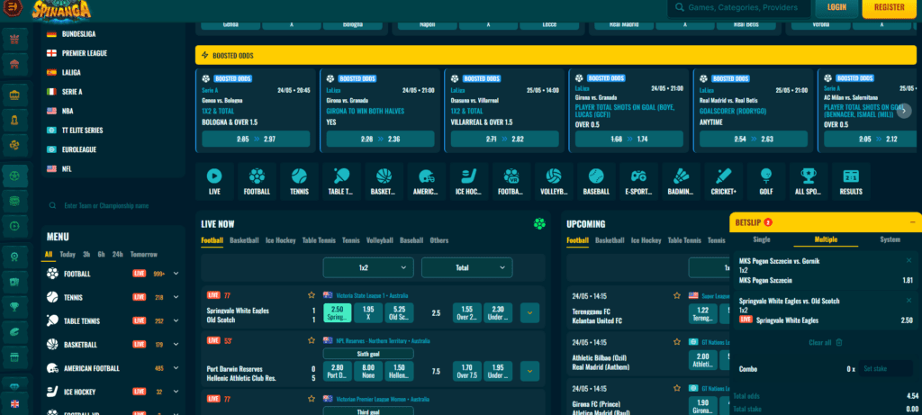The height and width of the screenshot is (415, 922).
Task: Select the Basketball sport icon
Action: click(384, 181)
